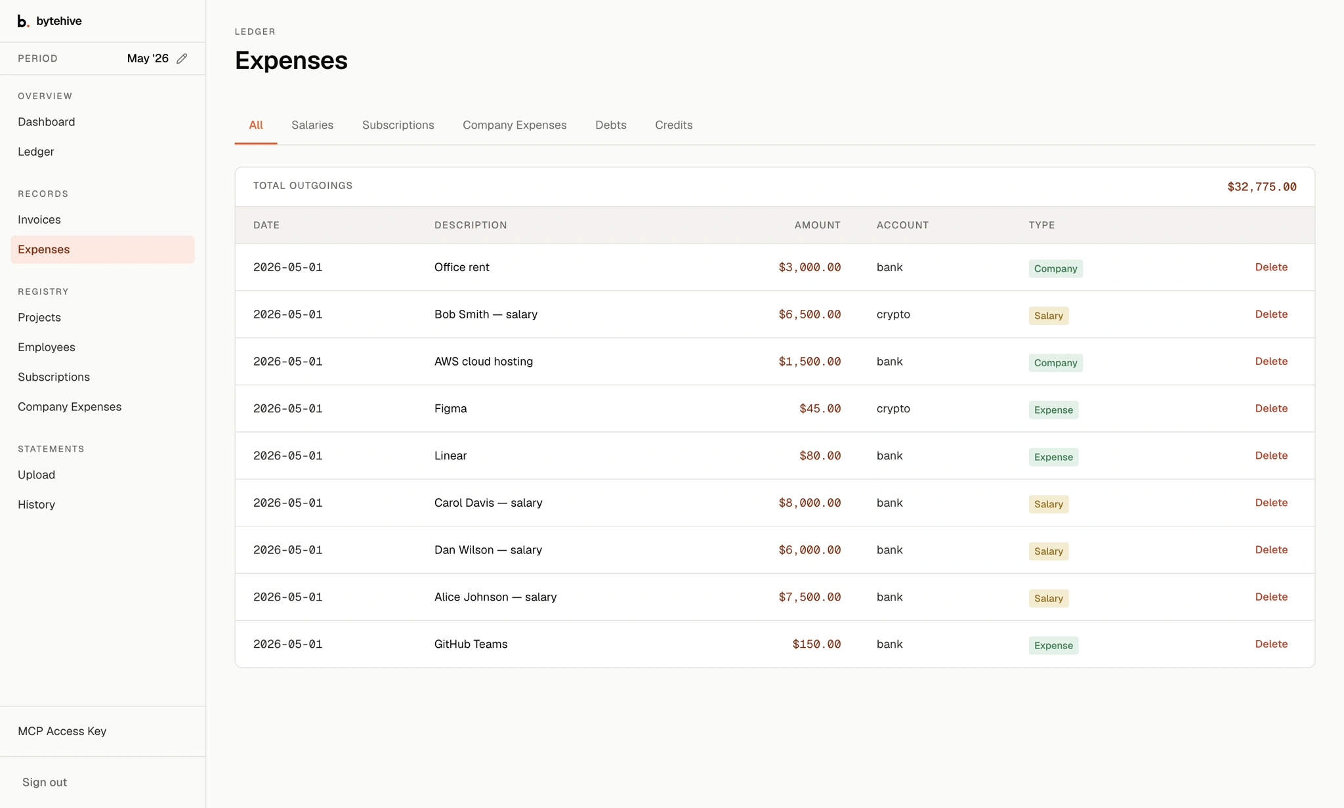This screenshot has height=808, width=1344.
Task: Click the crypto account in Figma row
Action: coord(893,408)
